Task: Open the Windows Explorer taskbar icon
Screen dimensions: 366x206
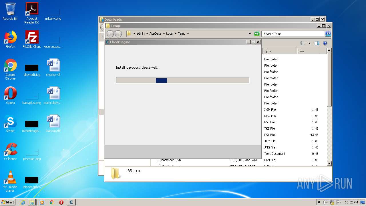Action: [x=32, y=202]
